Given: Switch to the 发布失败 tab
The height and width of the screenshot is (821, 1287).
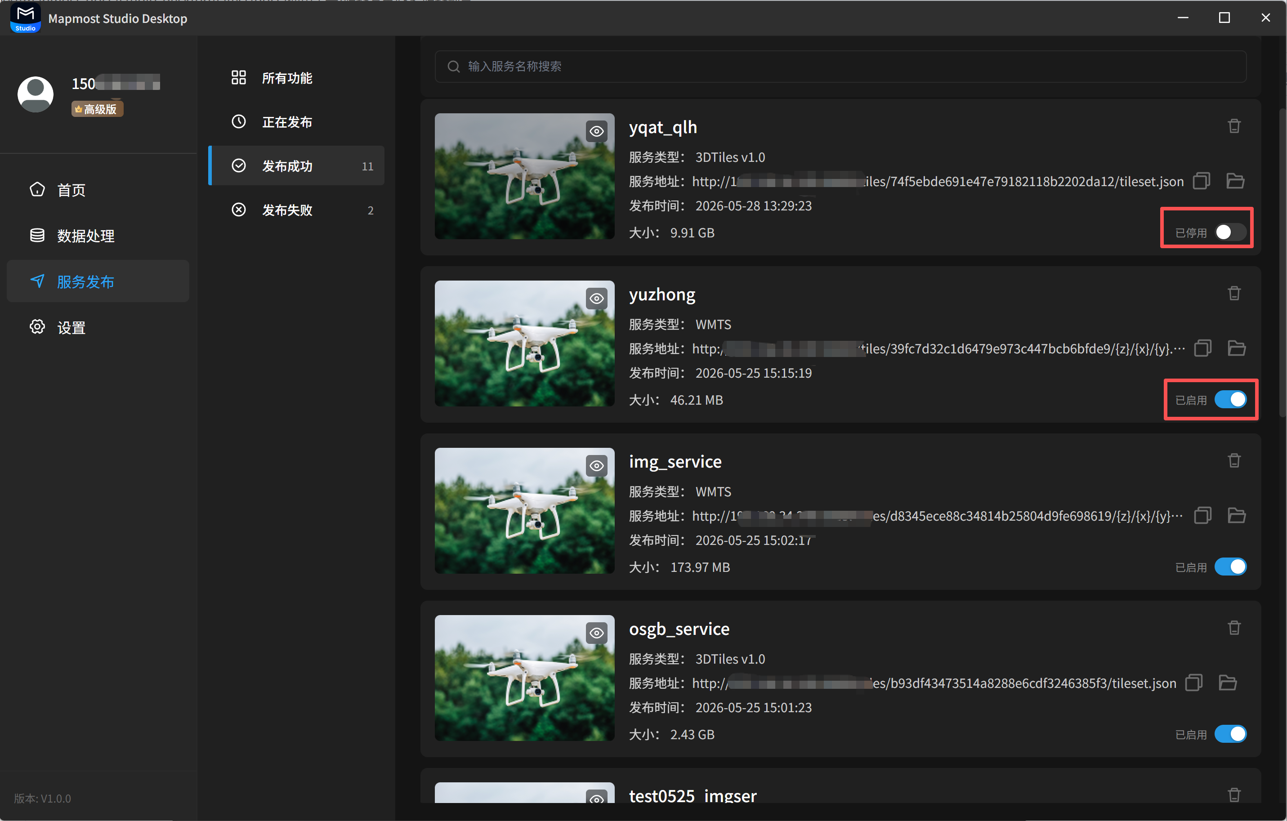Looking at the screenshot, I should (296, 210).
